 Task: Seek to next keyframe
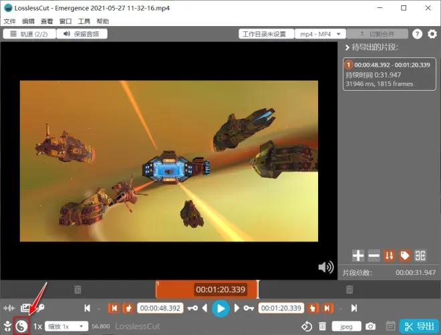click(x=249, y=308)
